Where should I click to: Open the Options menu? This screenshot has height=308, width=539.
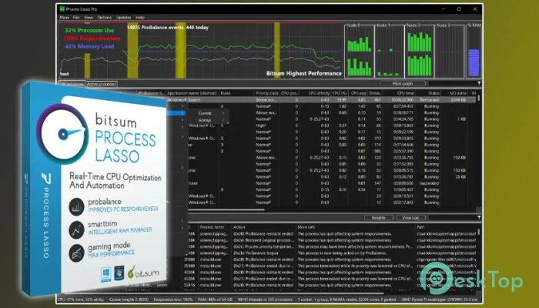(104, 17)
